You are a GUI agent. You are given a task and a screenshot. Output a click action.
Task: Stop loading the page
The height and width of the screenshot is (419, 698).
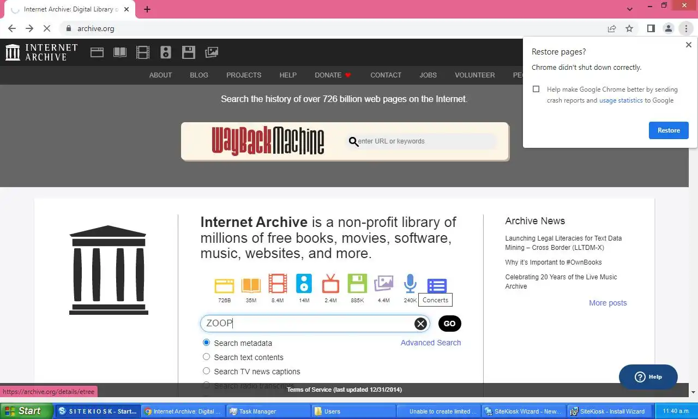[47, 28]
